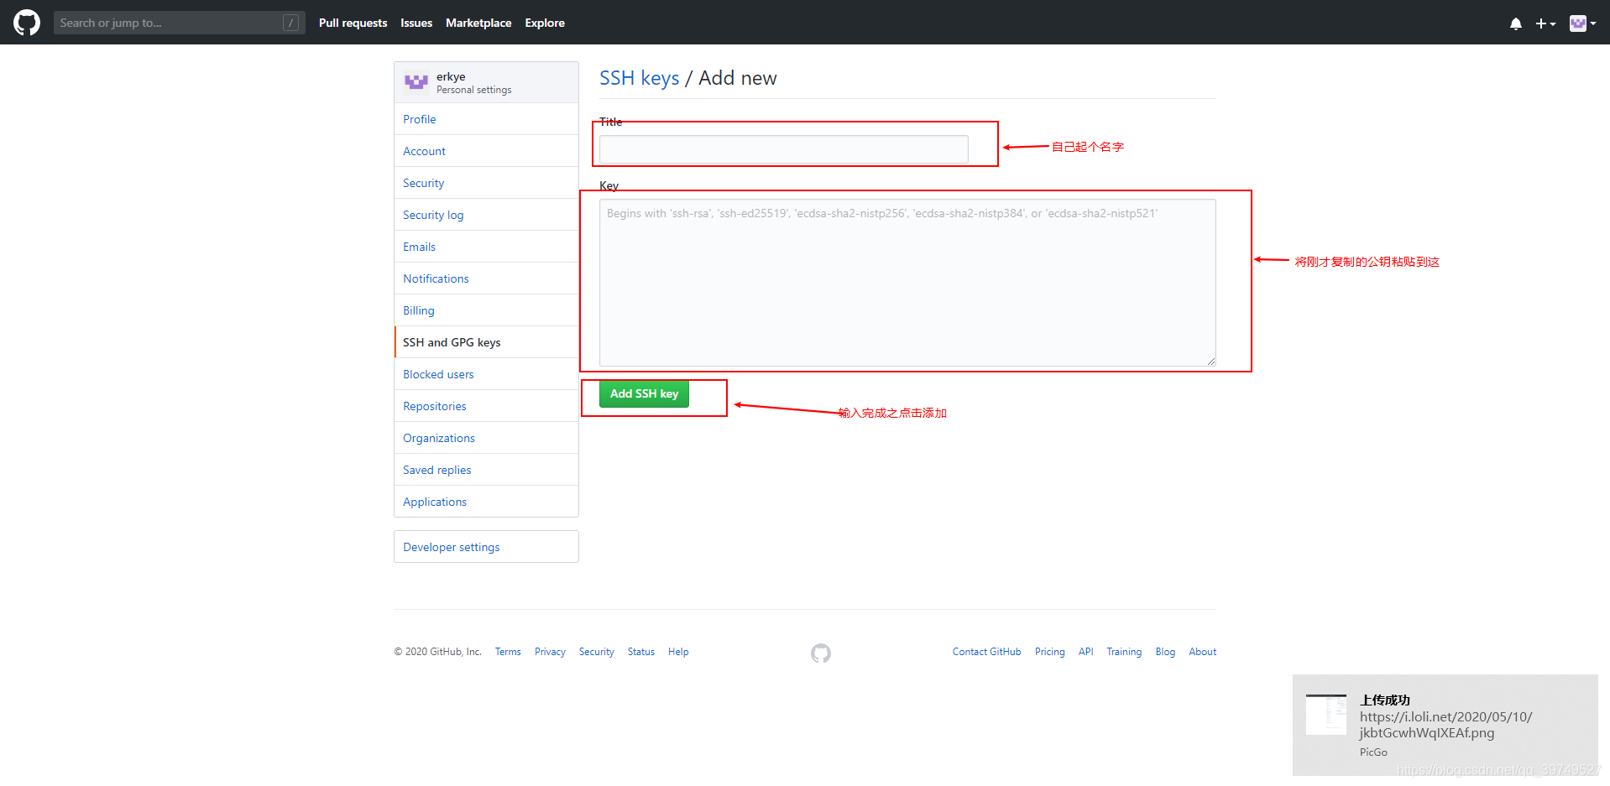1610x786 pixels.
Task: Open About footer link
Action: (1202, 652)
